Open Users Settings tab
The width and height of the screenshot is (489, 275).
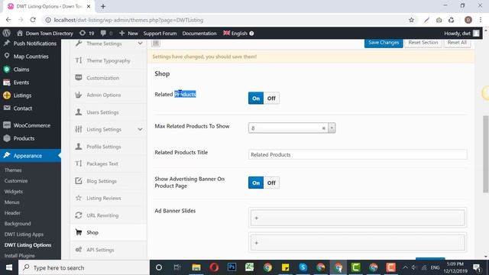coord(108,112)
